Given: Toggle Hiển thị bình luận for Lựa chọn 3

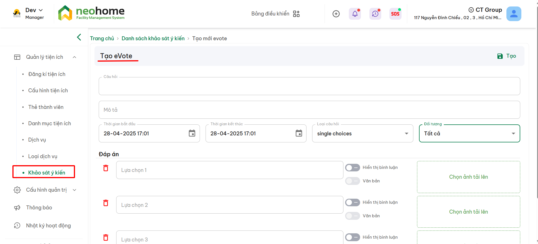Looking at the screenshot, I should click(x=352, y=237).
